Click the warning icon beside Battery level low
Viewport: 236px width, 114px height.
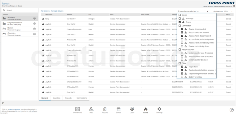(186, 77)
